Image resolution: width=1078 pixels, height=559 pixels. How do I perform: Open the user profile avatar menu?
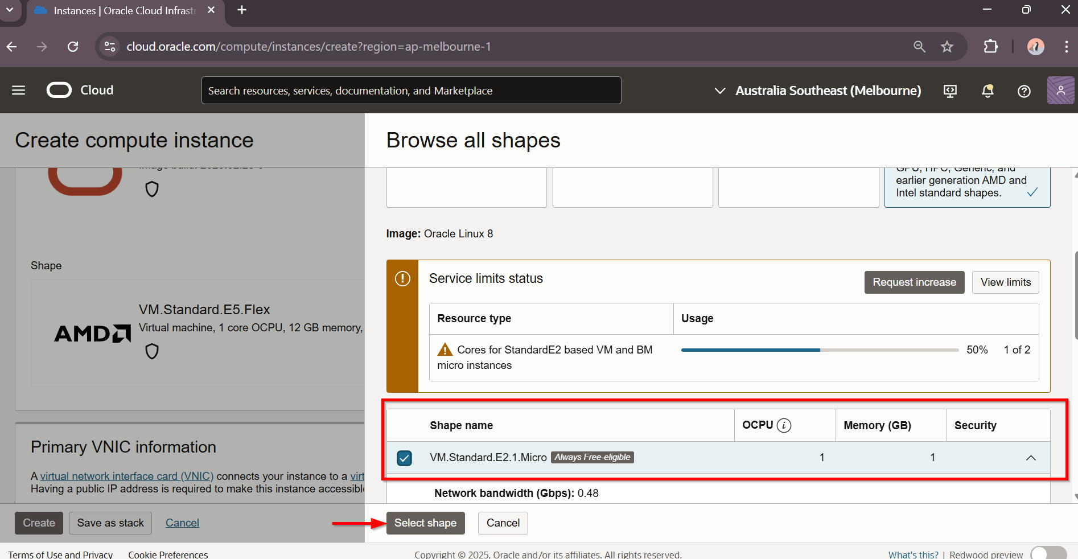pyautogui.click(x=1060, y=91)
